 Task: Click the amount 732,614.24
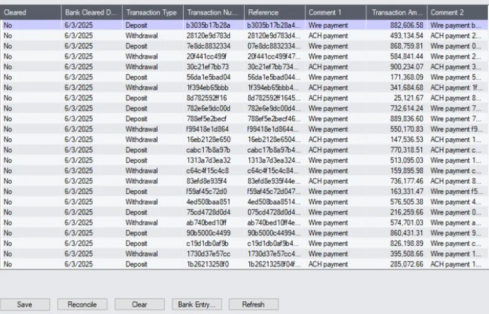point(406,108)
